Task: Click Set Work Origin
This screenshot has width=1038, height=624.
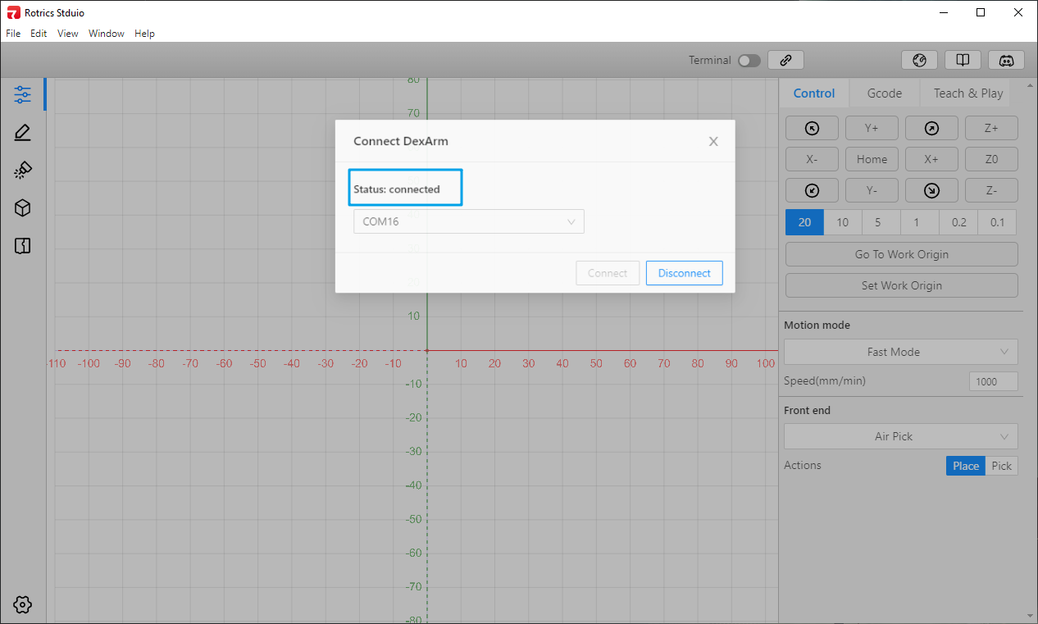Action: 902,285
